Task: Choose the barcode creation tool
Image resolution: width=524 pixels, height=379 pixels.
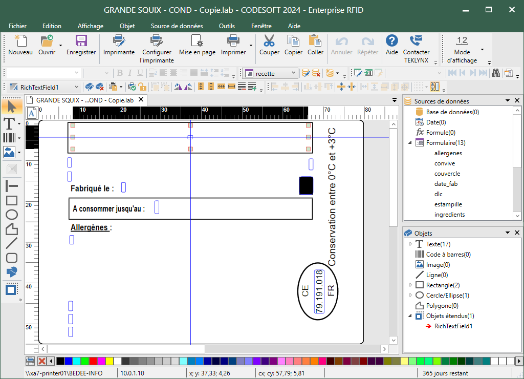Action: 9,138
